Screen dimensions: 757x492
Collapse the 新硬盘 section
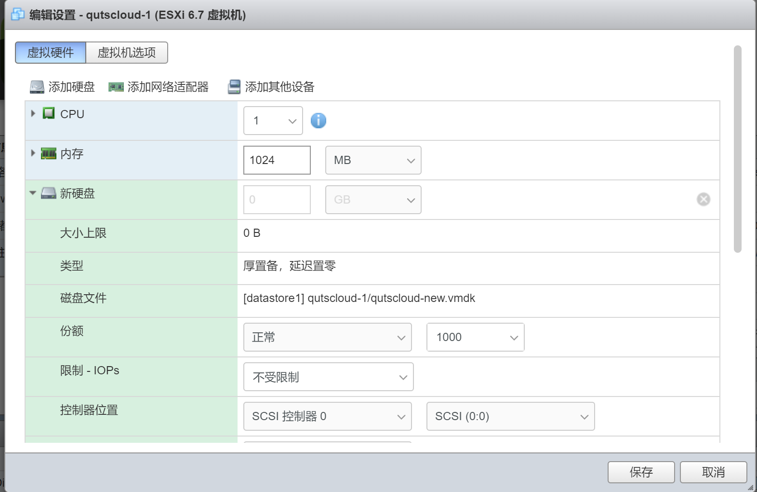click(x=33, y=193)
